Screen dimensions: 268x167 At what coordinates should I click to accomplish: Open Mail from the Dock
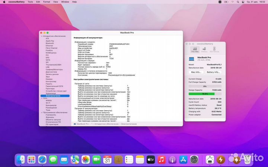[x=64, y=160]
